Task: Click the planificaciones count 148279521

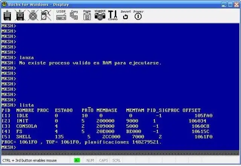Action: [145, 142]
